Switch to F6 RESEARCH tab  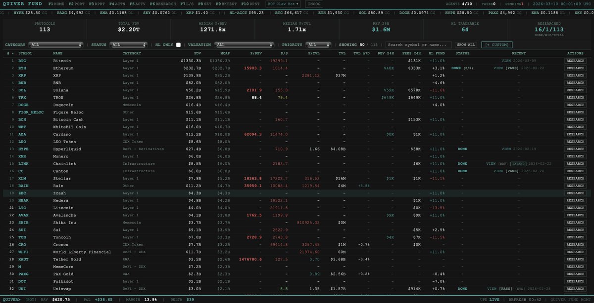tap(163, 3)
